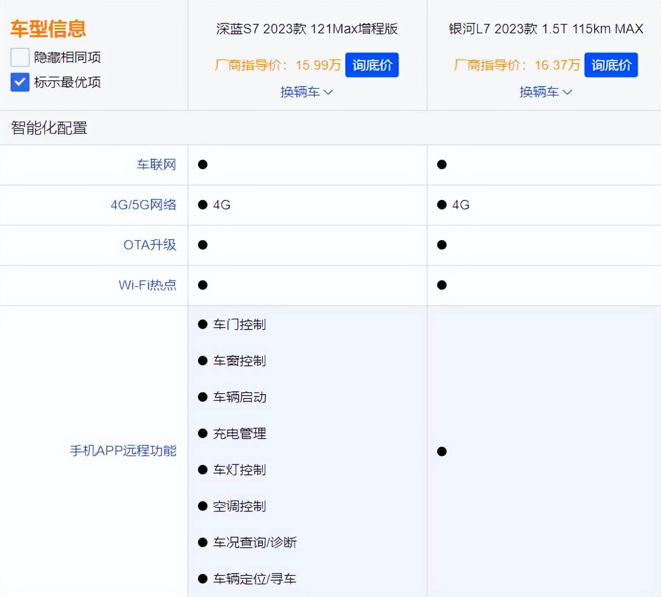Select the OTA升级 row label
The width and height of the screenshot is (661, 597).
[149, 245]
